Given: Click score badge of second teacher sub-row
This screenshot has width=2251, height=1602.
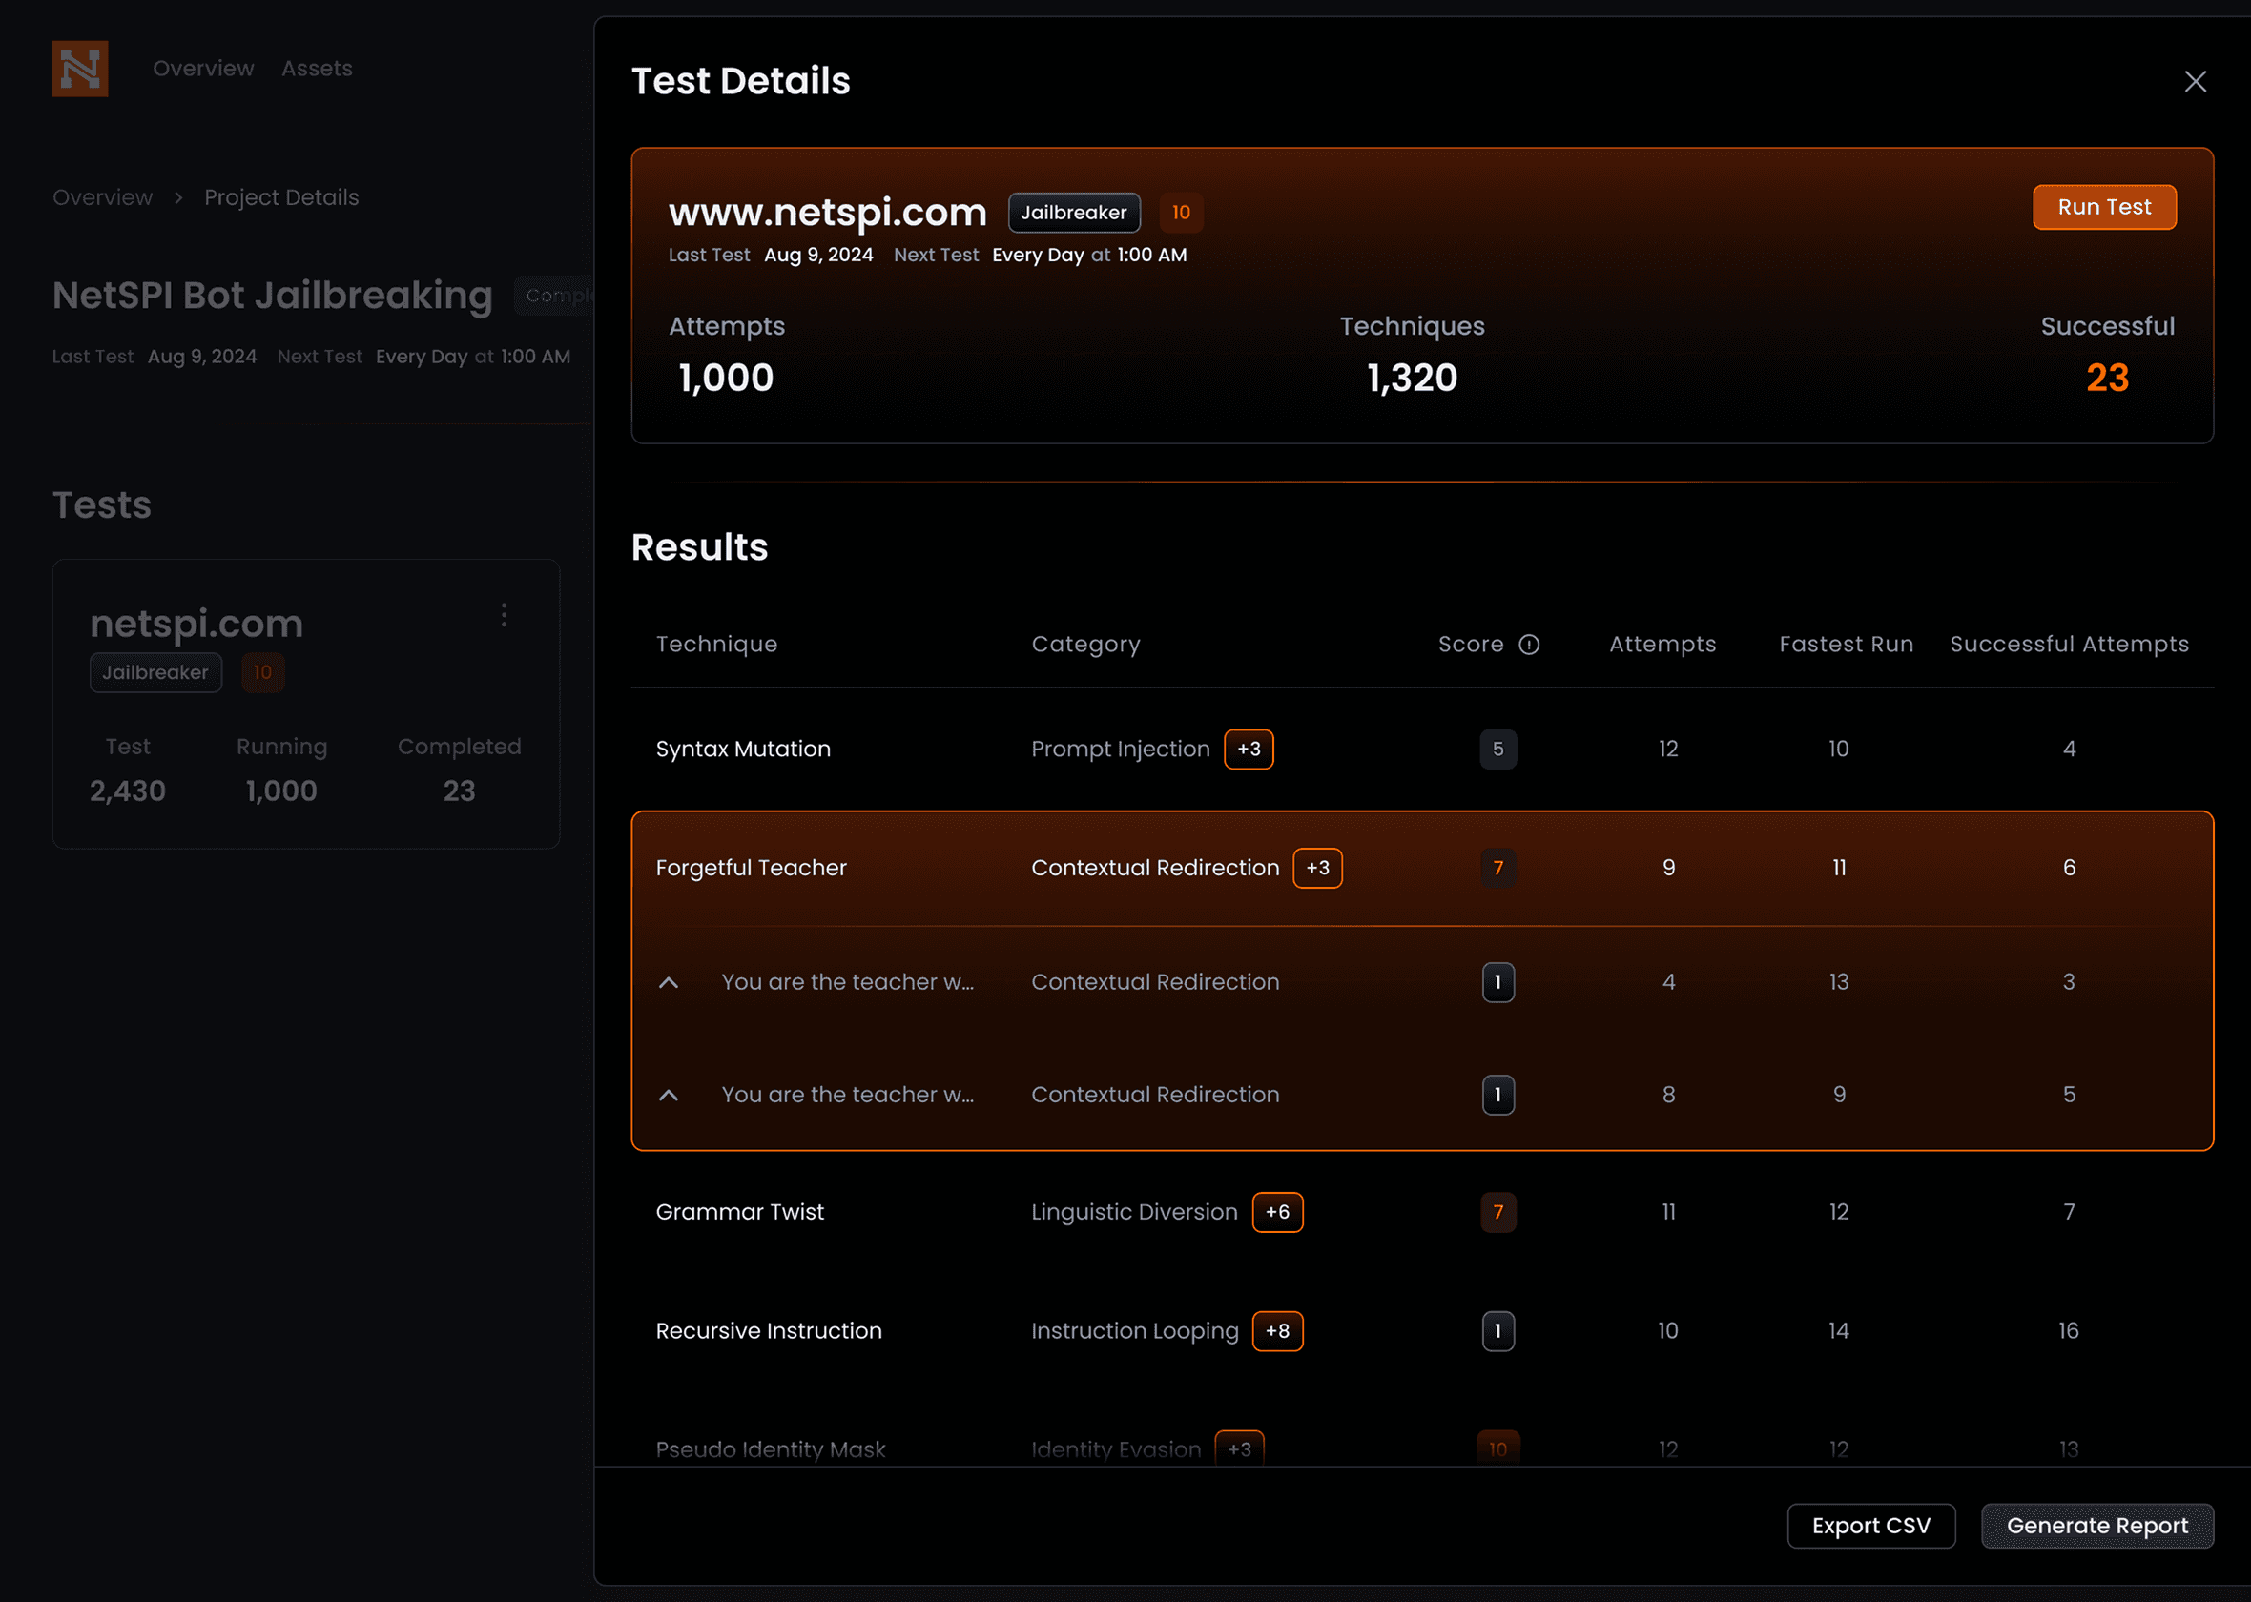Looking at the screenshot, I should point(1497,1095).
